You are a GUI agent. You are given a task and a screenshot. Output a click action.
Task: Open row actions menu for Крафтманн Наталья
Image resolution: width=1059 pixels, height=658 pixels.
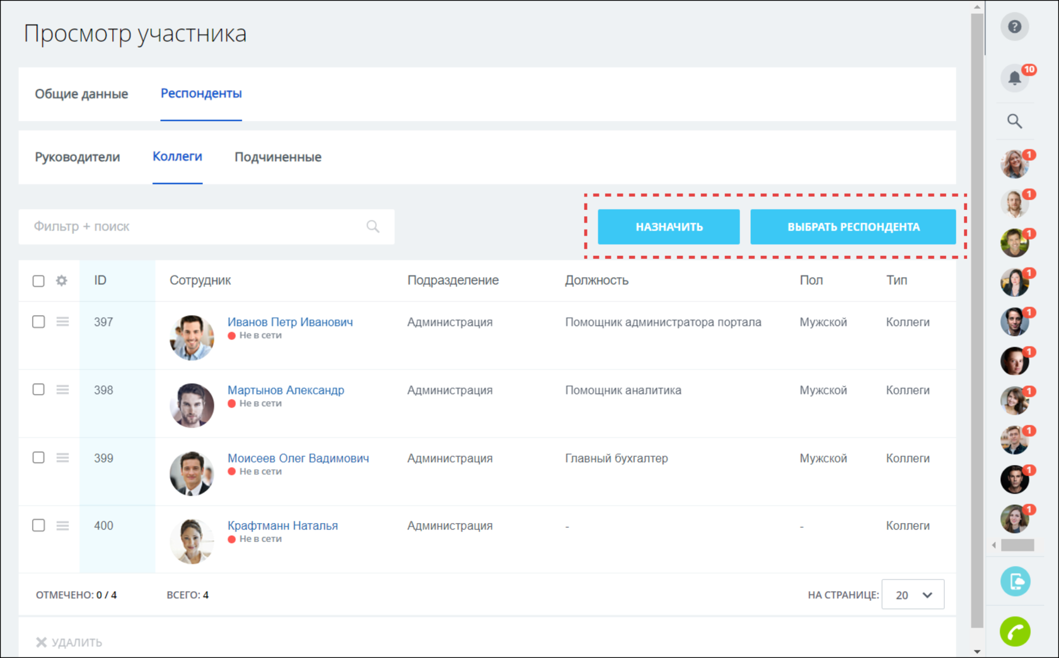62,525
